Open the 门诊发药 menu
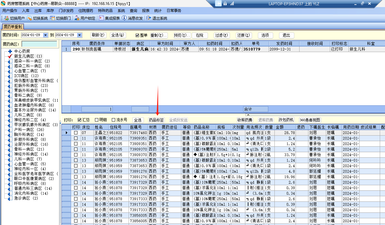 click(66, 11)
